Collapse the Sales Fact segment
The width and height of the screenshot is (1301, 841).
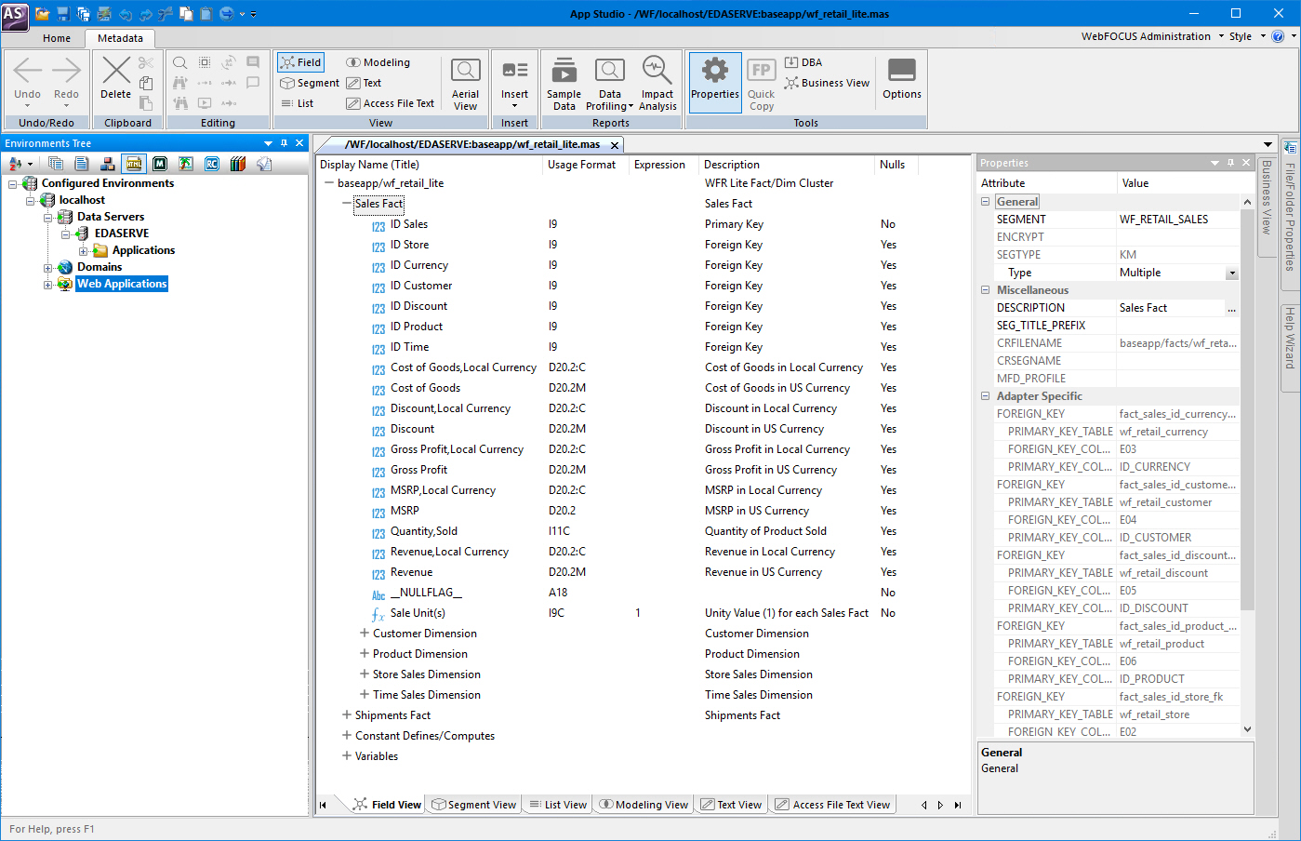pos(347,204)
